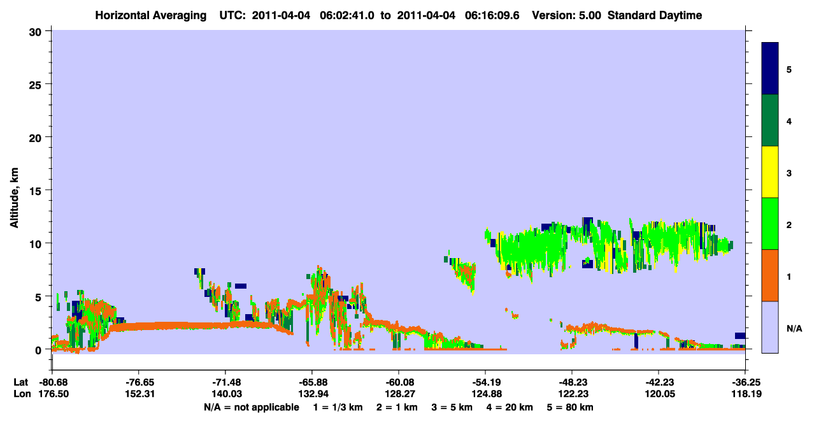The width and height of the screenshot is (828, 425).
Task: Click the longitude value 118.19
Action: 745,394
